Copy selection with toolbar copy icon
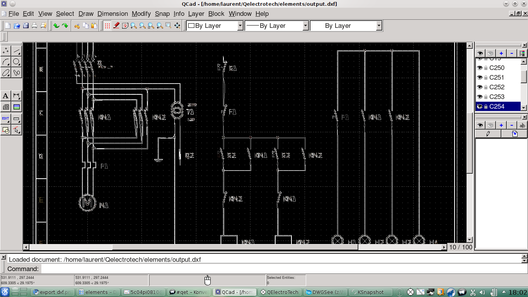 (85, 26)
